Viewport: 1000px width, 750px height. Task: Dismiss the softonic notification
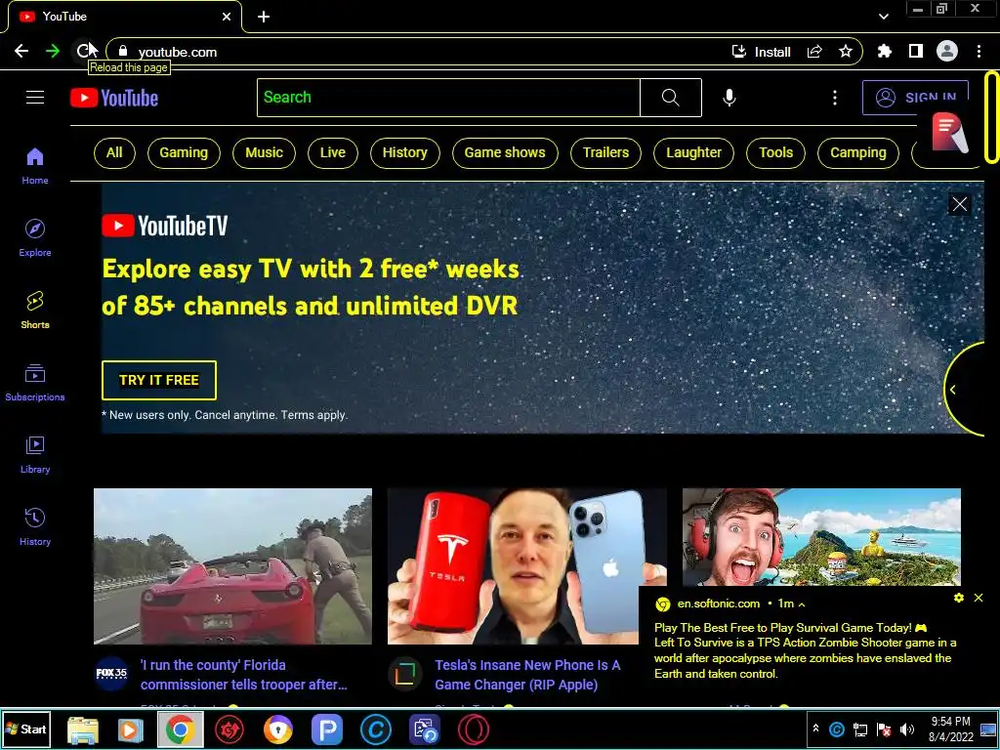(979, 598)
